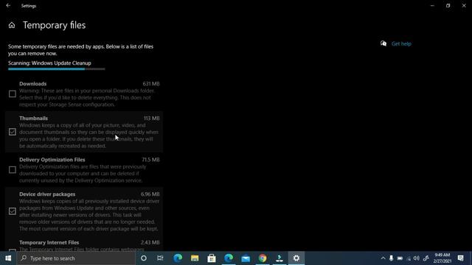Click the Delivery Optimization Files heading
472x265 pixels.
52,160
